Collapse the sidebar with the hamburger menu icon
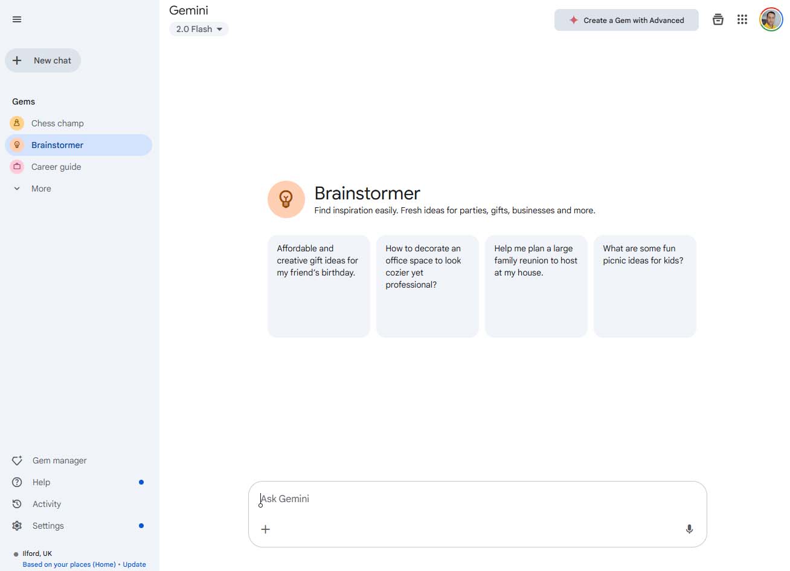Image resolution: width=790 pixels, height=571 pixels. point(17,19)
